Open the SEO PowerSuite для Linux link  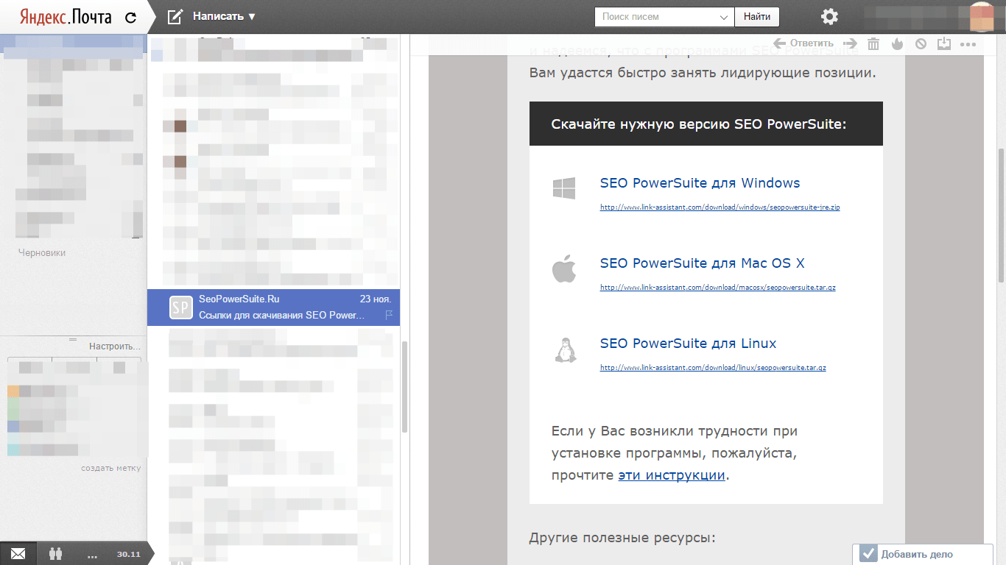coord(688,344)
